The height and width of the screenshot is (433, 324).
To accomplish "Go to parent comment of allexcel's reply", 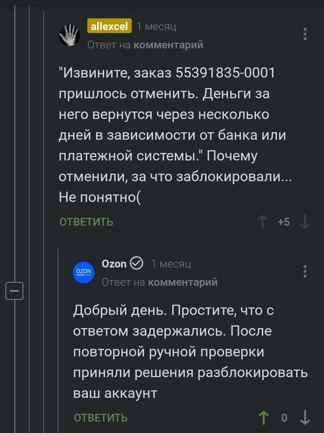I will coord(168,45).
